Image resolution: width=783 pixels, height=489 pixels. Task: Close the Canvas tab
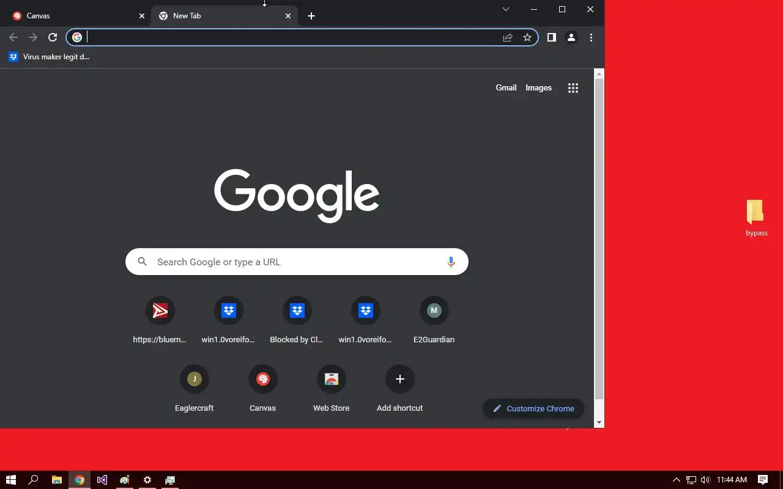point(142,16)
